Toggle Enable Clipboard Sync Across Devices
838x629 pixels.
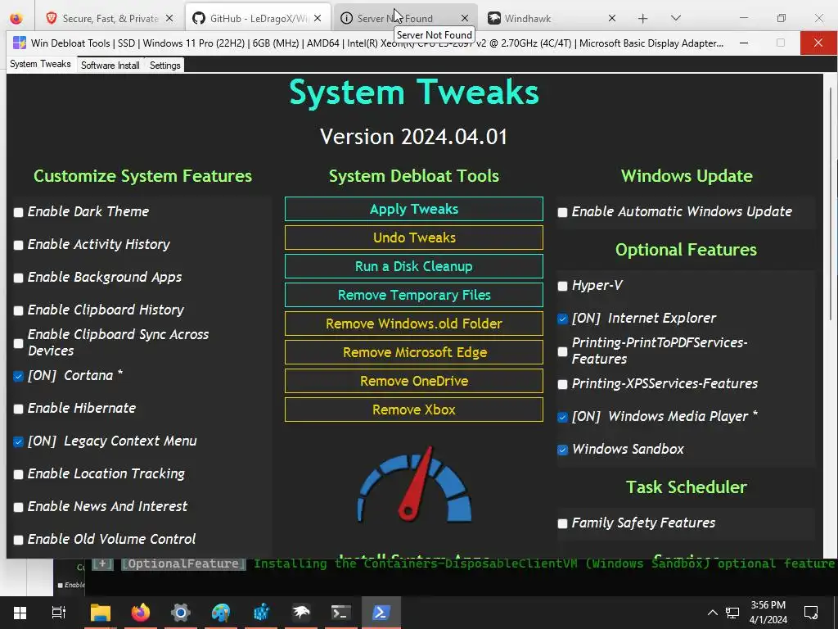pos(18,343)
